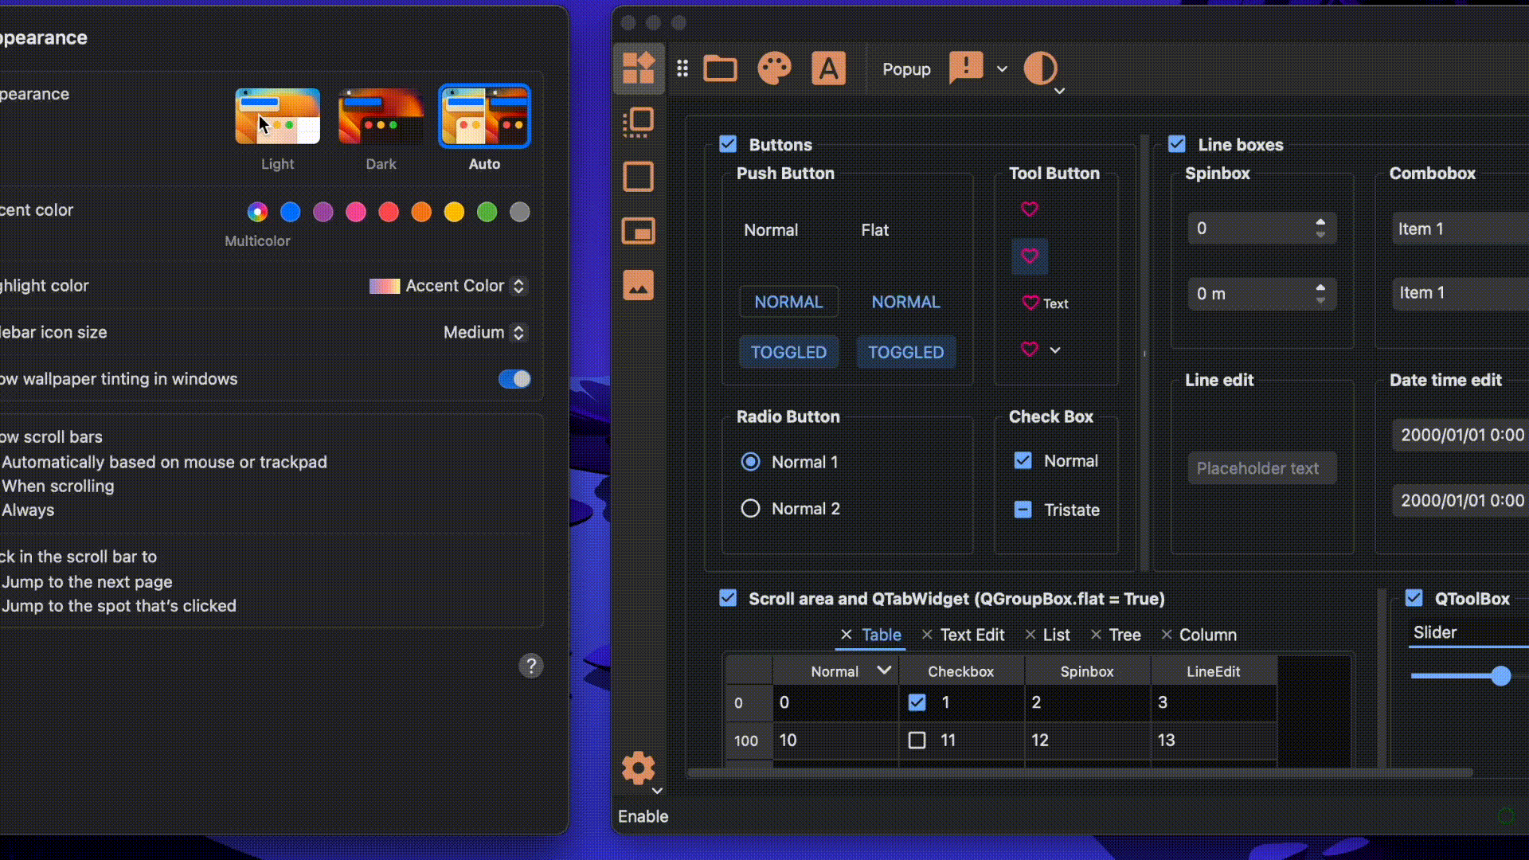
Task: Close the Column tab
Action: (1167, 635)
